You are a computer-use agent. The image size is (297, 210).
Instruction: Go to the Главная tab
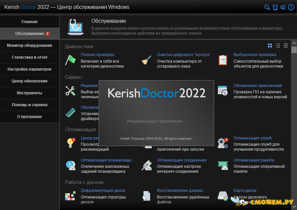(30, 21)
